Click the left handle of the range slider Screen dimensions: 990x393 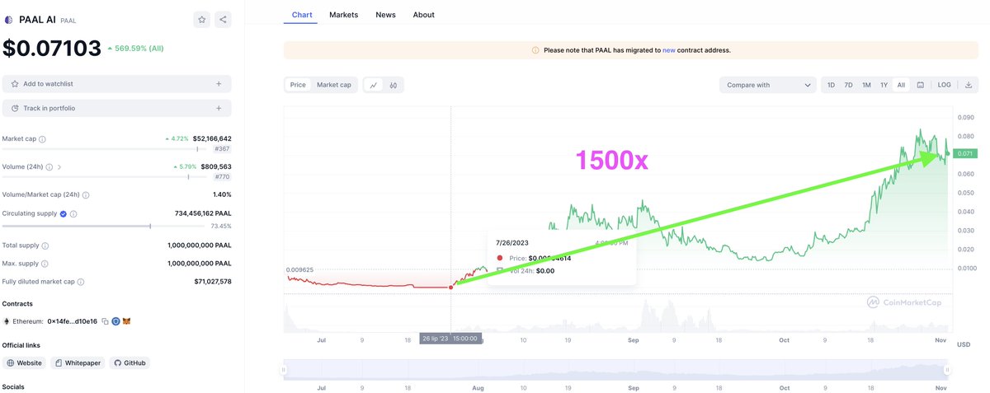coord(284,370)
